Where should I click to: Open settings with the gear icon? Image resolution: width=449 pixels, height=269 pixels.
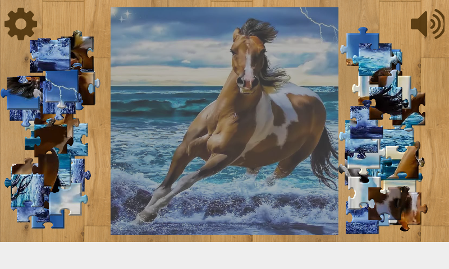[21, 24]
